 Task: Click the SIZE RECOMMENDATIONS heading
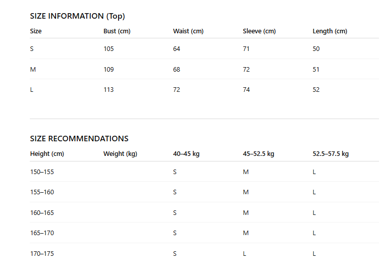coord(79,139)
